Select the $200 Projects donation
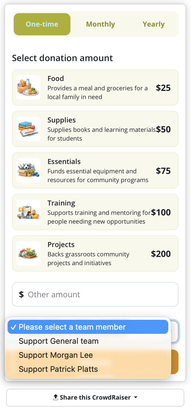The height and width of the screenshot is (411, 191). point(95,253)
